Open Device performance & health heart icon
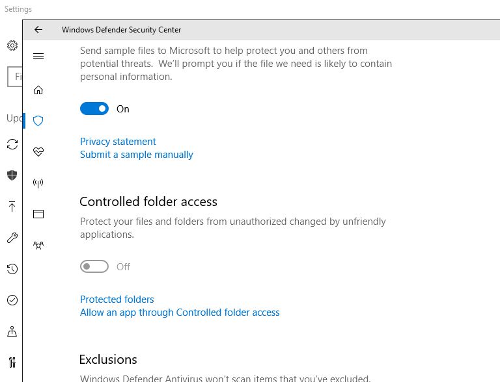Image resolution: width=500 pixels, height=382 pixels. tap(38, 152)
